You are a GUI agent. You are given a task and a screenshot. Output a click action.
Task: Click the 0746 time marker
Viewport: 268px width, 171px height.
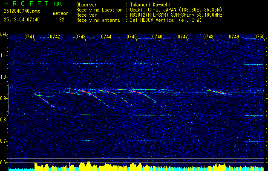click(157, 37)
